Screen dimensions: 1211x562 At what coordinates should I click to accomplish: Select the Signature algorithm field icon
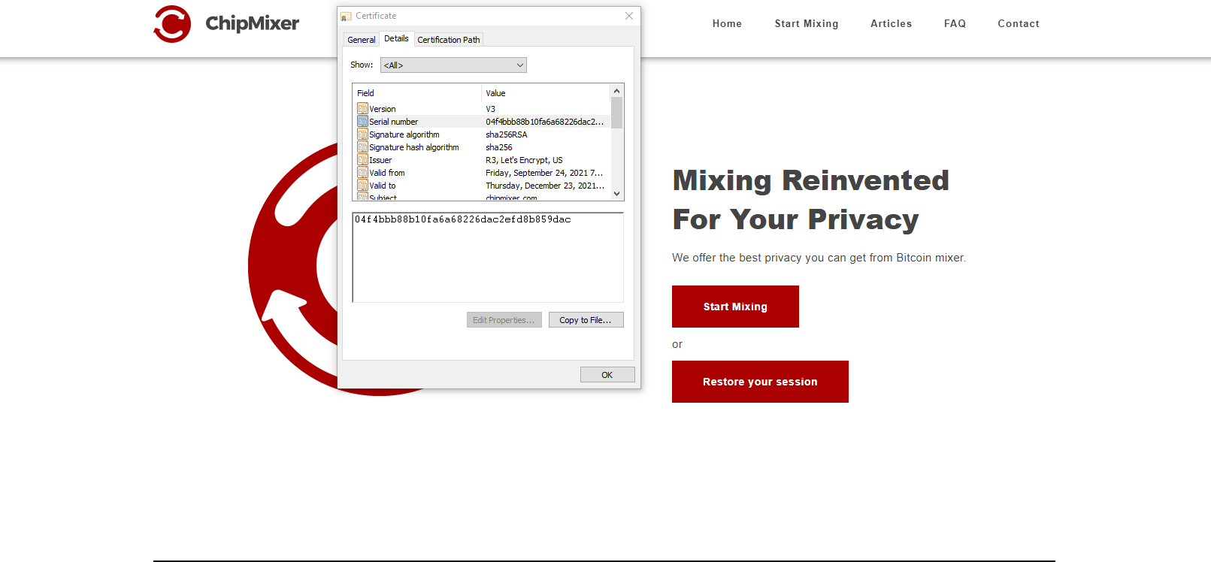click(x=362, y=134)
